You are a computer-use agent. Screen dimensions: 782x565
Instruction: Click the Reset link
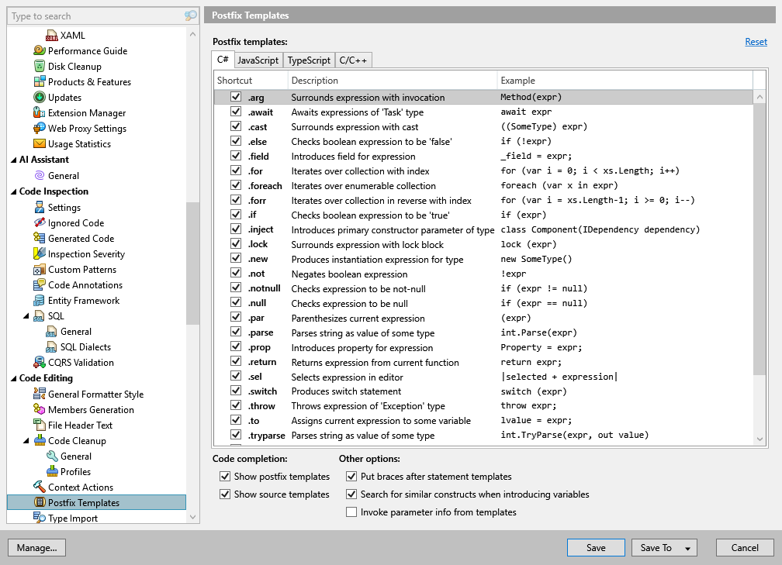click(756, 41)
